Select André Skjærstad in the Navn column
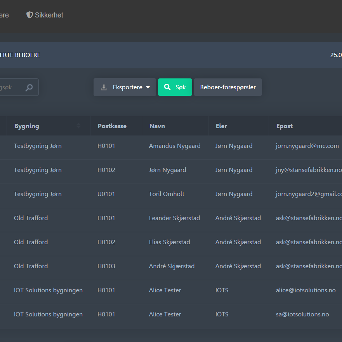This screenshot has height=342, width=342. (x=172, y=266)
